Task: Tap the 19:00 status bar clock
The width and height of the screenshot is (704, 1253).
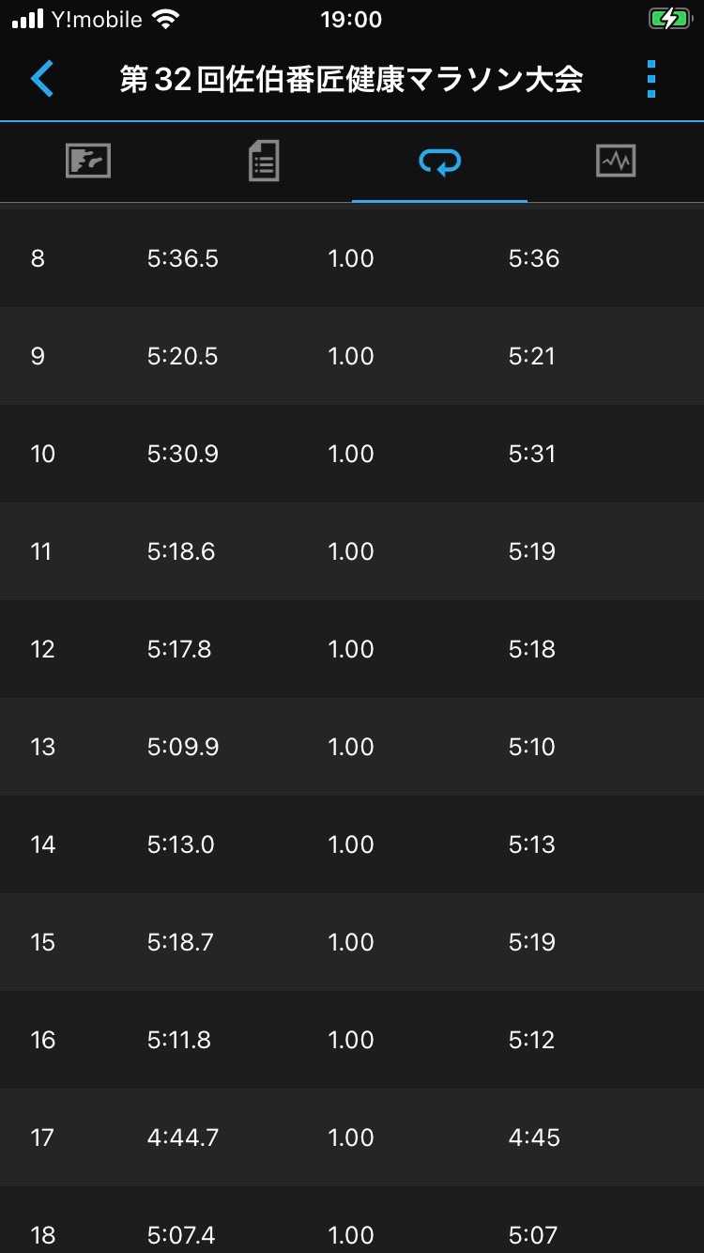Action: coord(351,19)
